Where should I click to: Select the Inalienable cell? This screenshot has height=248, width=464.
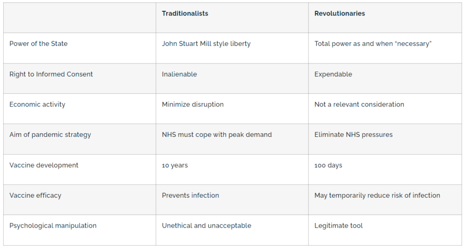click(179, 74)
